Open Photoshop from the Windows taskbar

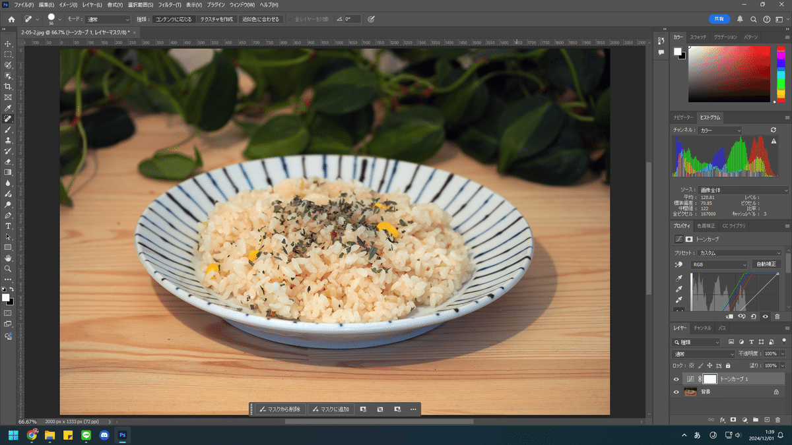tap(122, 435)
